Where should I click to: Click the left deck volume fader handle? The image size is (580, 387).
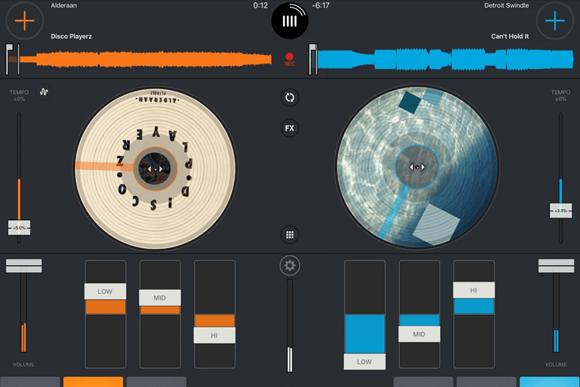[x=24, y=266]
